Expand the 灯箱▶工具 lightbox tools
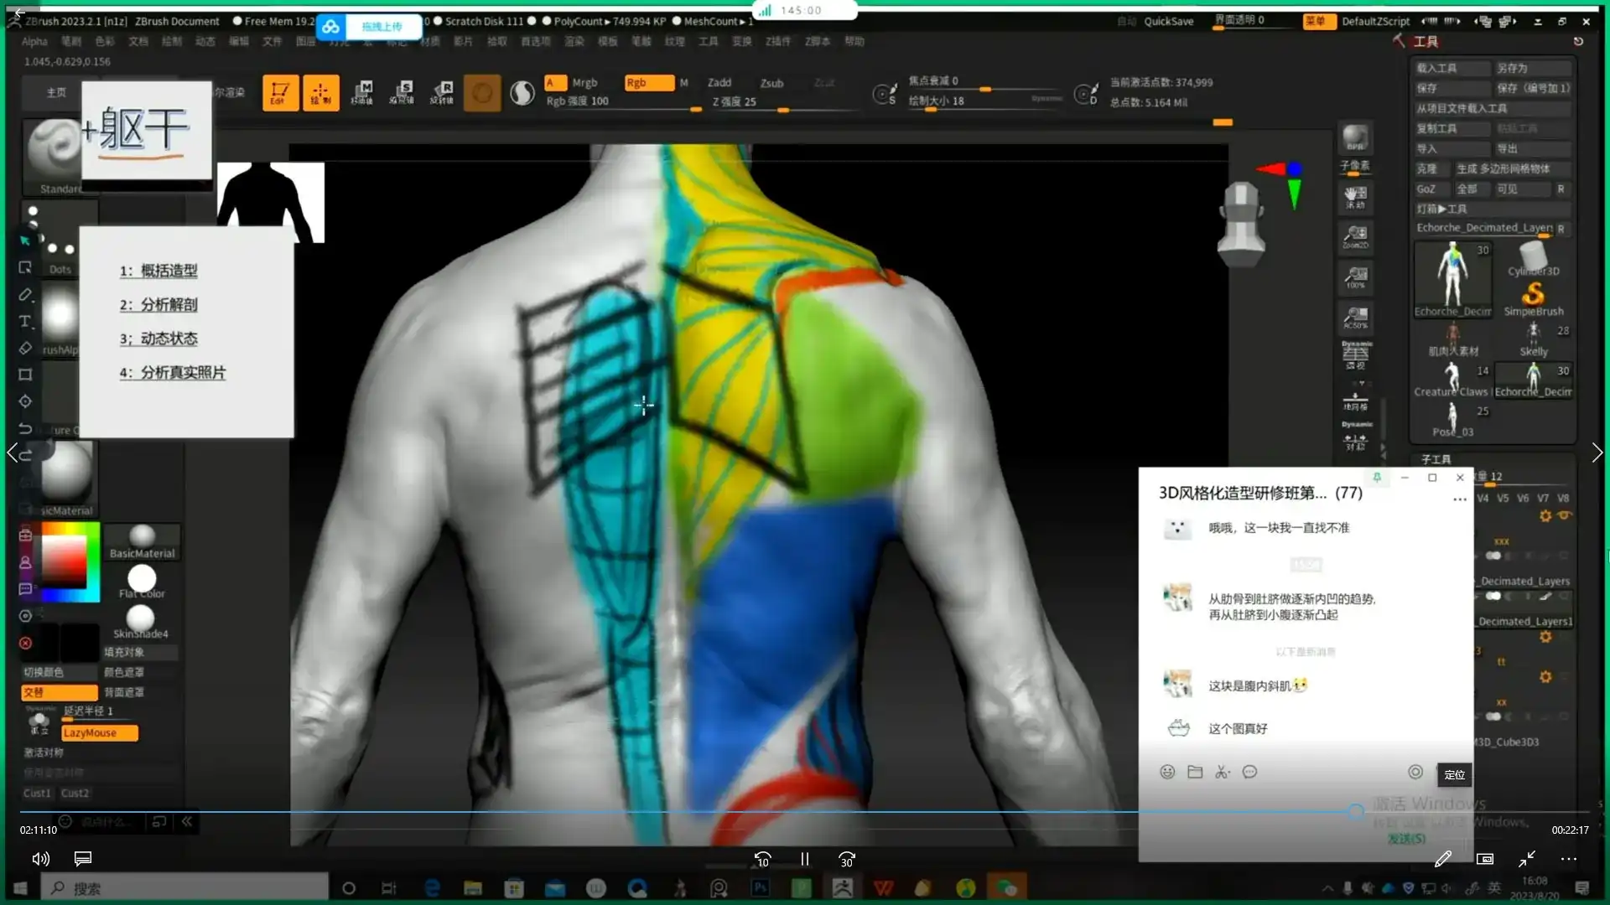Screen dimensions: 1610x905 (1441, 209)
